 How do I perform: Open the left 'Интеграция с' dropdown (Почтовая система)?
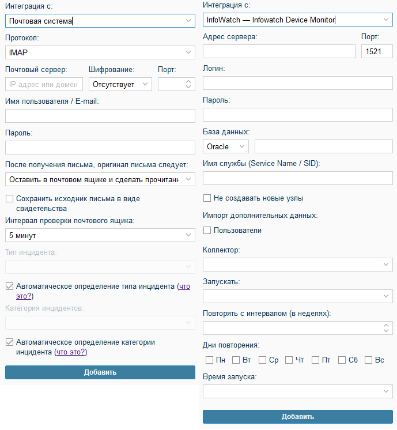point(100,21)
